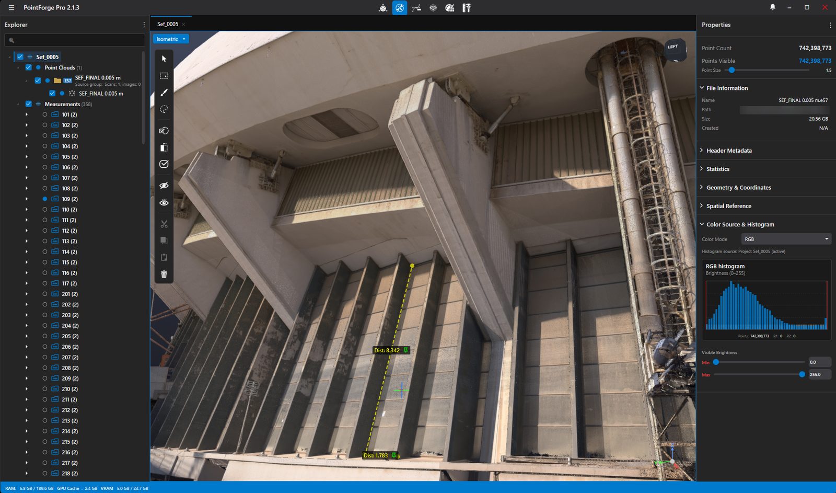Click the trash delete tool

click(164, 274)
